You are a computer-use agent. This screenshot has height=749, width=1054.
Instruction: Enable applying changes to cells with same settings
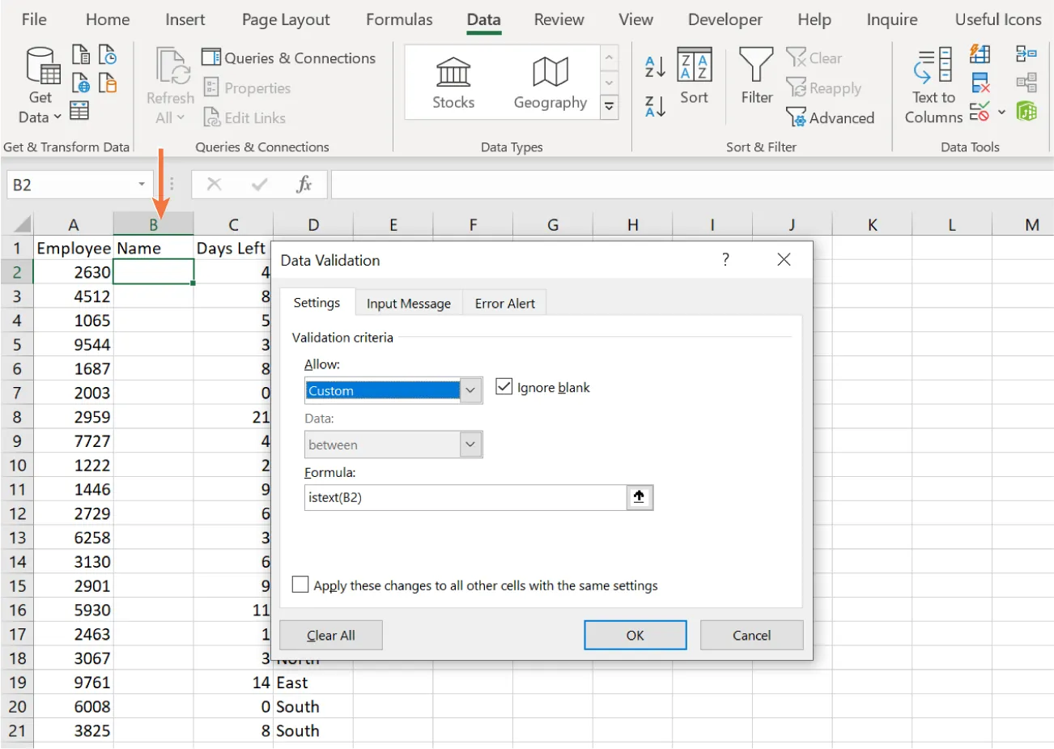pos(300,584)
